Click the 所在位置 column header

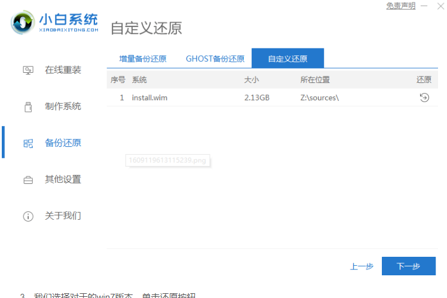pyautogui.click(x=315, y=79)
